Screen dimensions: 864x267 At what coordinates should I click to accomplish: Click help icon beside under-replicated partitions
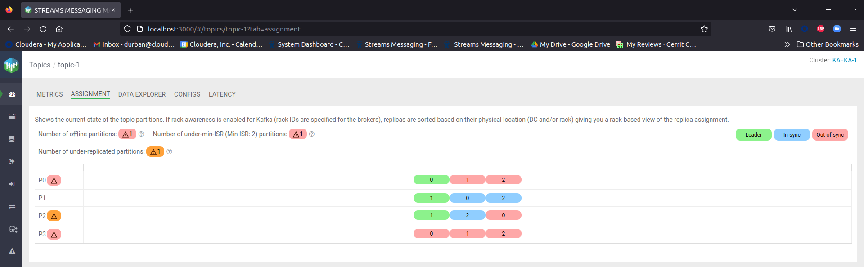click(x=170, y=152)
